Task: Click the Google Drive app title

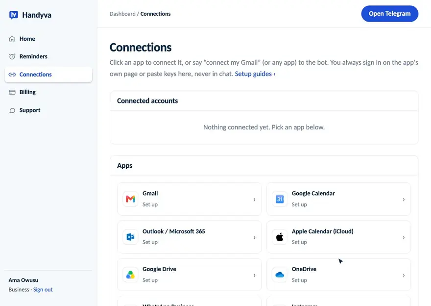Action: click(159, 269)
